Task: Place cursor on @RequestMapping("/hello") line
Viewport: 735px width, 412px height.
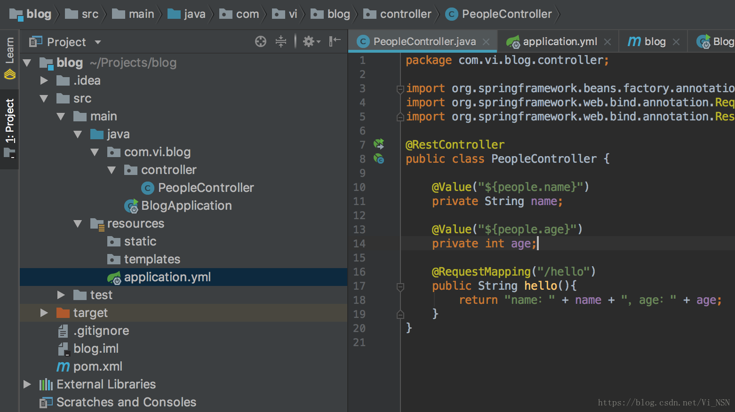Action: 514,272
